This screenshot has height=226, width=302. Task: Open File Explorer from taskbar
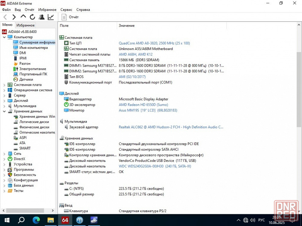pyautogui.click(x=50, y=220)
